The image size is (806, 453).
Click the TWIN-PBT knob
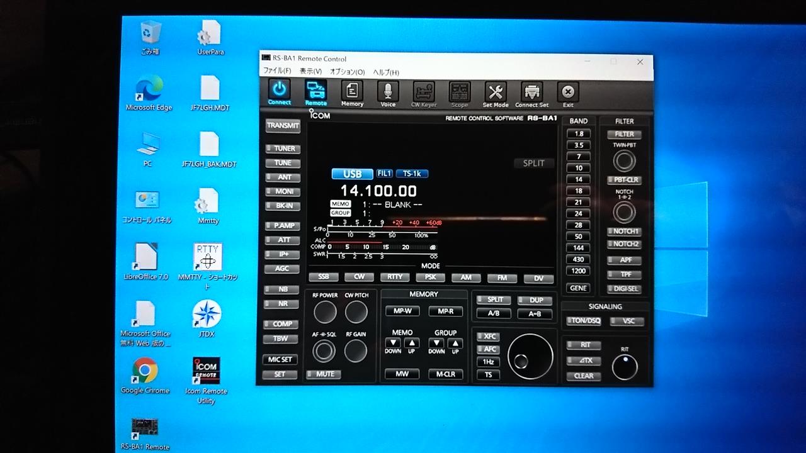(624, 162)
